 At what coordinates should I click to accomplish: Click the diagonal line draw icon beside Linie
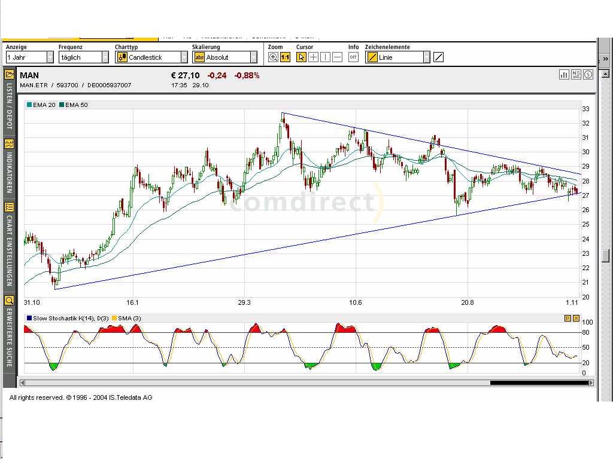point(439,57)
